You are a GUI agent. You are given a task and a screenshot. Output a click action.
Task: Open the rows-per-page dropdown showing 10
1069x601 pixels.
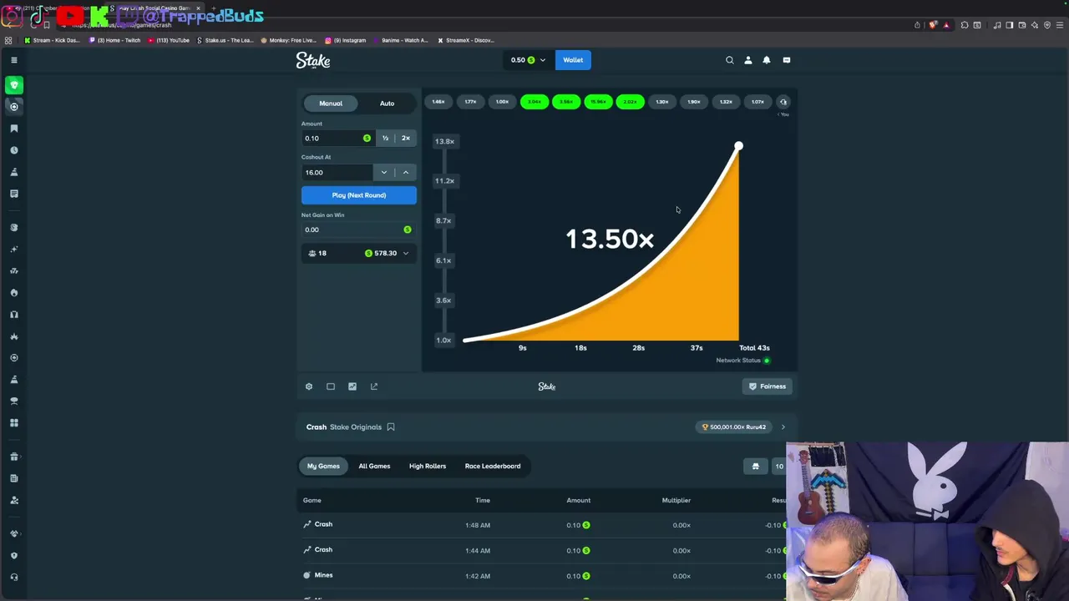780,466
